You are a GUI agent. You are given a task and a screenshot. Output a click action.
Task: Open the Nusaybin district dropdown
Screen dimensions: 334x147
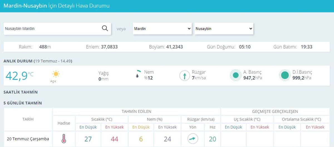[224, 29]
